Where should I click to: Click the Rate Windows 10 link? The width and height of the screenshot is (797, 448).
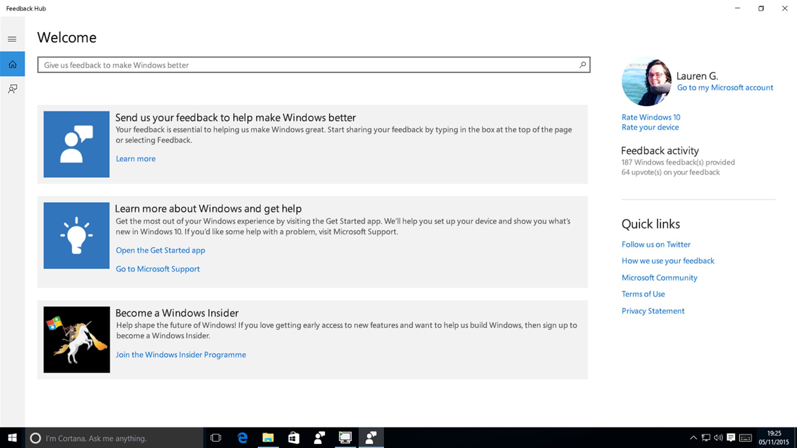(651, 117)
